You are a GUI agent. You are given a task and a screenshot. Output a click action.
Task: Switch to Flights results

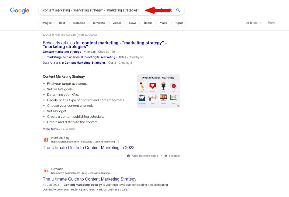(179, 23)
